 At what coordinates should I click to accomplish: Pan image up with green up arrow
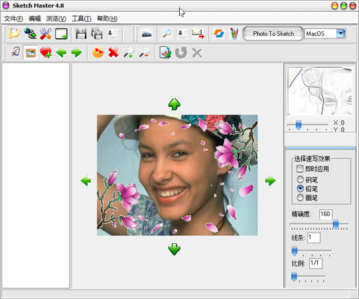coord(175,104)
